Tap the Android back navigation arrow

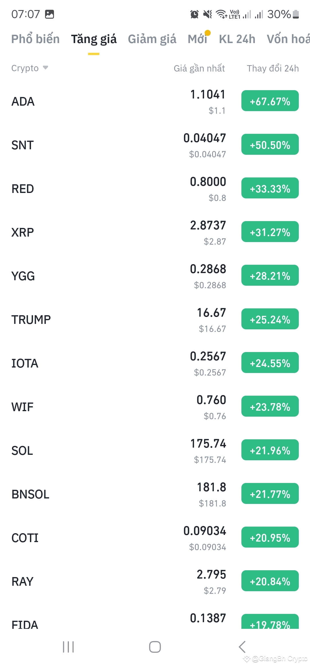click(x=242, y=647)
